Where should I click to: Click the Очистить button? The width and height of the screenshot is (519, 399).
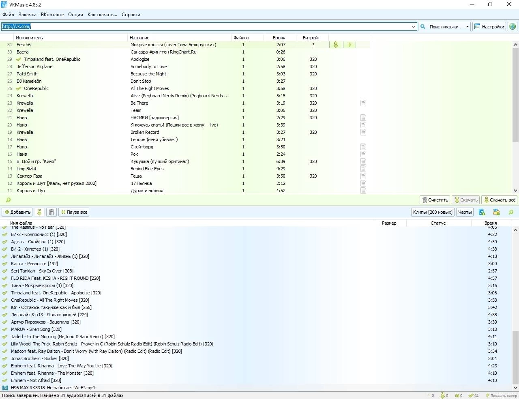pyautogui.click(x=435, y=200)
